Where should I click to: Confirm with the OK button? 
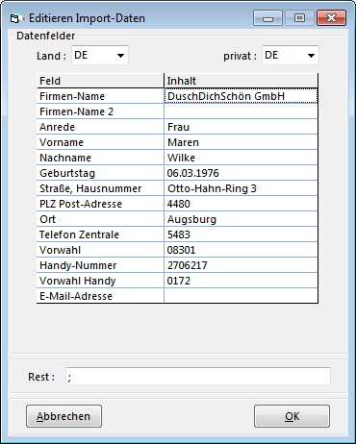pos(292,416)
